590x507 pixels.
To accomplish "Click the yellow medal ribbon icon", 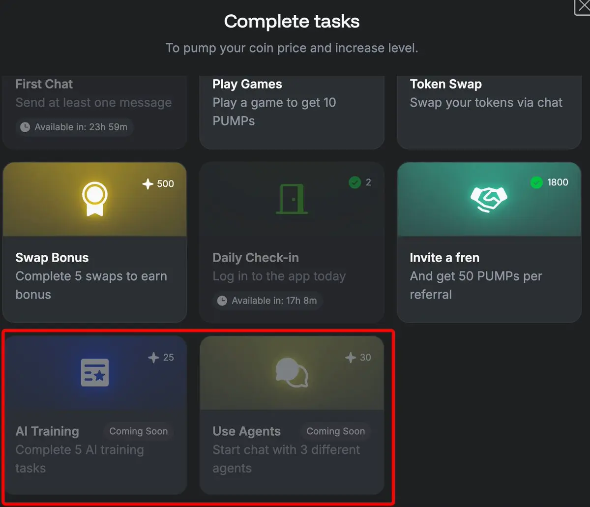I will click(x=94, y=199).
